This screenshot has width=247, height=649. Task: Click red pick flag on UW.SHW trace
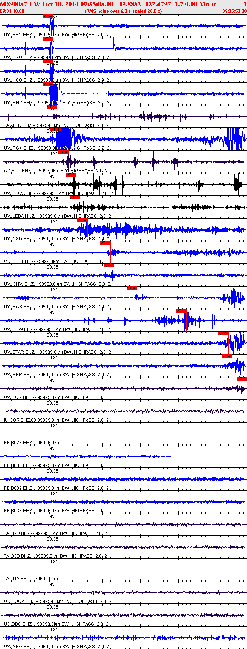click(181, 311)
